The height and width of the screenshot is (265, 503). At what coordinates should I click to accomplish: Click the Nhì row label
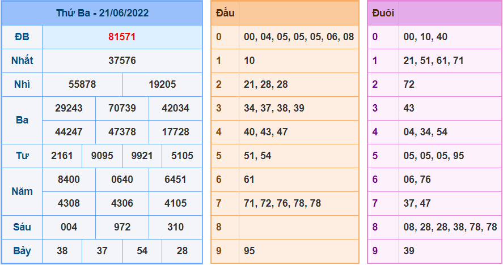pos(22,84)
